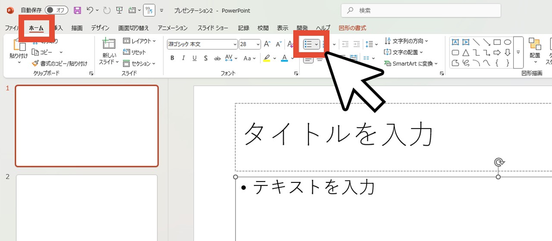Select the Triangle shape
Viewport: 552px width, 241px height.
pos(466,53)
